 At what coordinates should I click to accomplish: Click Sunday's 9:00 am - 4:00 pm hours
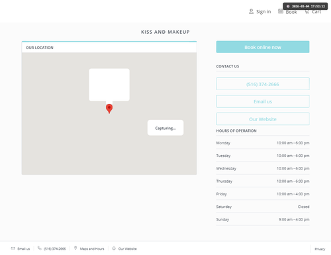point(294,220)
